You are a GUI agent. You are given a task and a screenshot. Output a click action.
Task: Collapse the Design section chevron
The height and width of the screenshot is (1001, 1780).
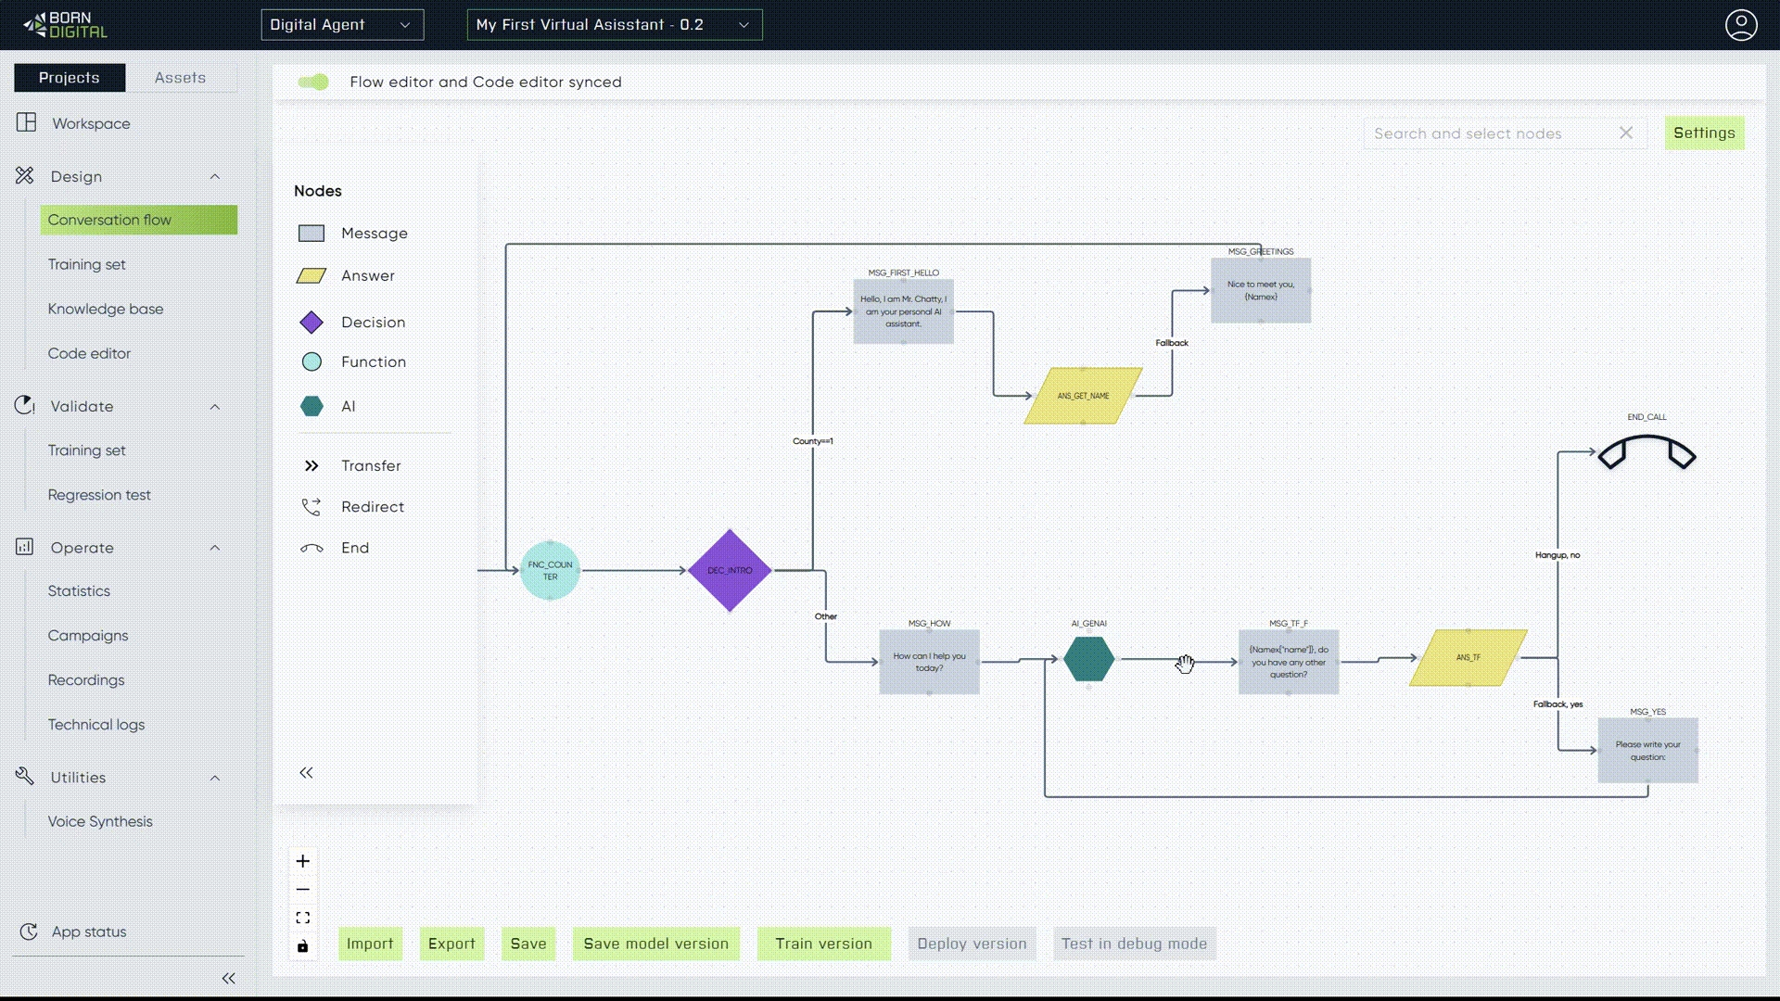click(215, 177)
